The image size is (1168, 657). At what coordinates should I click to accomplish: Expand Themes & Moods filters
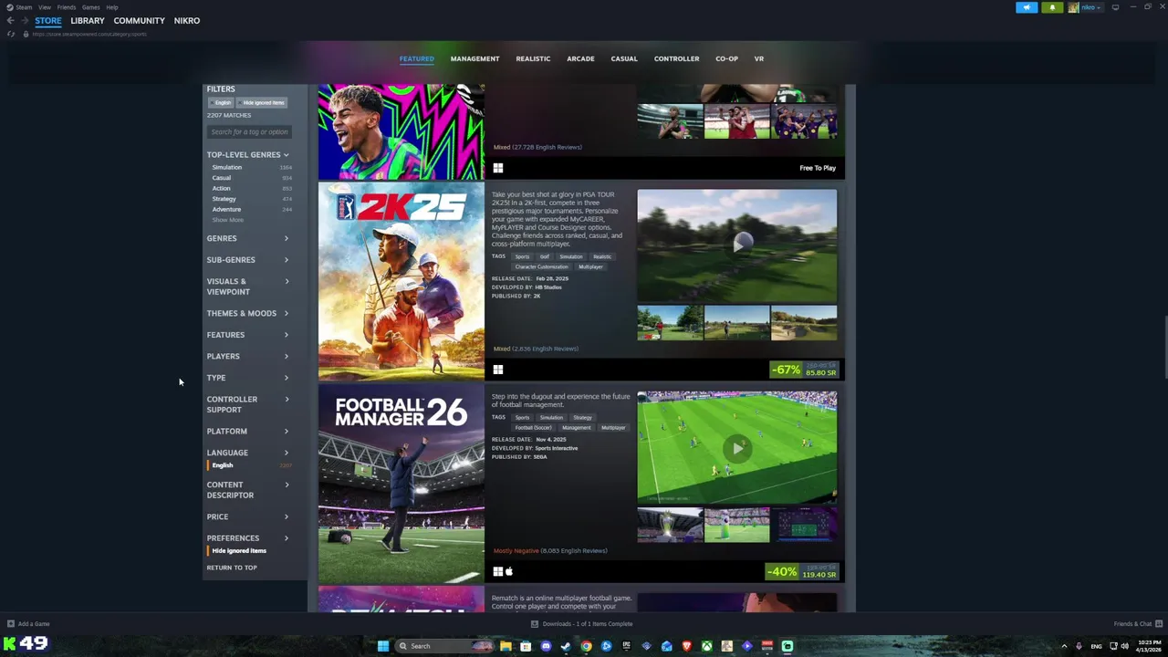pyautogui.click(x=247, y=313)
